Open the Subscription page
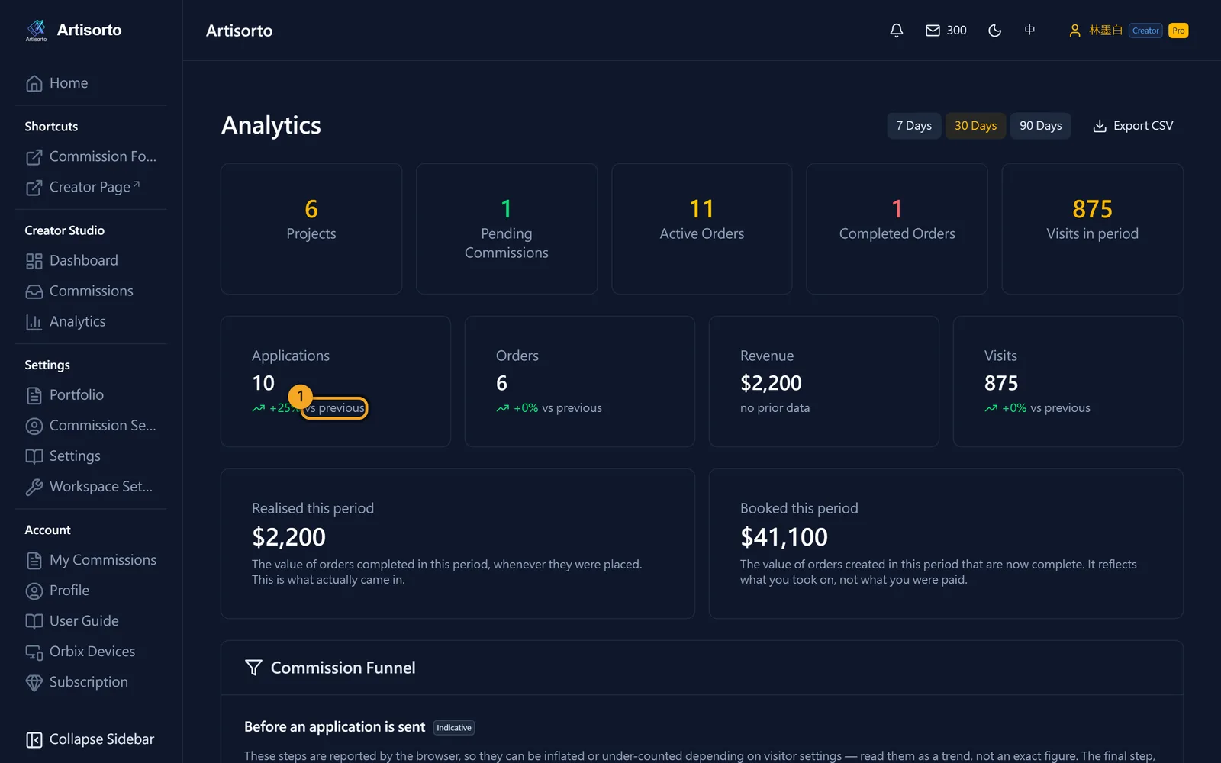Screen dimensions: 1221x763 (x=91, y=681)
